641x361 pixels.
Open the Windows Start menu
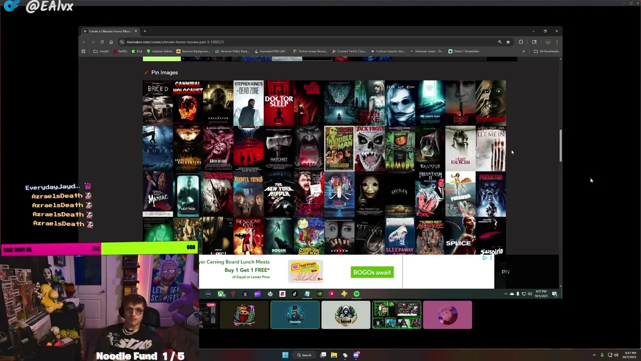[x=285, y=355]
